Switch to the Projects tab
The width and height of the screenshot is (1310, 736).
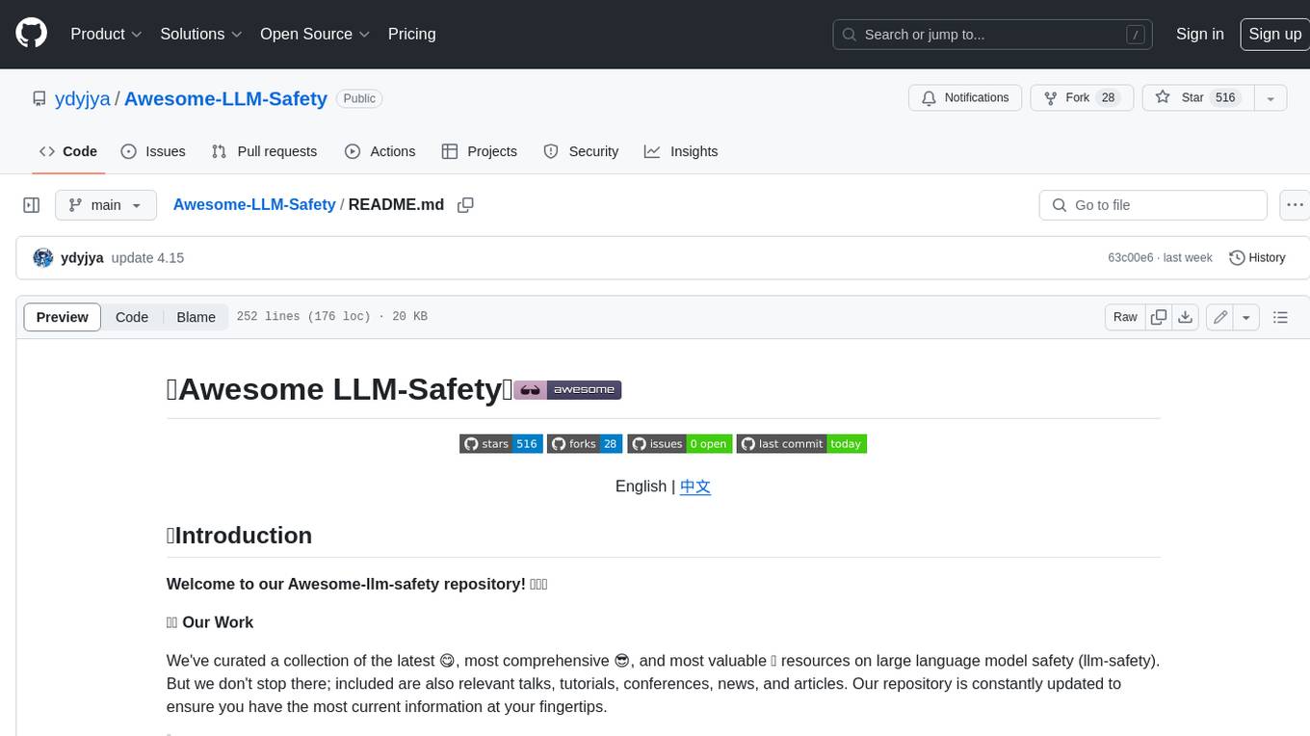[x=480, y=151]
